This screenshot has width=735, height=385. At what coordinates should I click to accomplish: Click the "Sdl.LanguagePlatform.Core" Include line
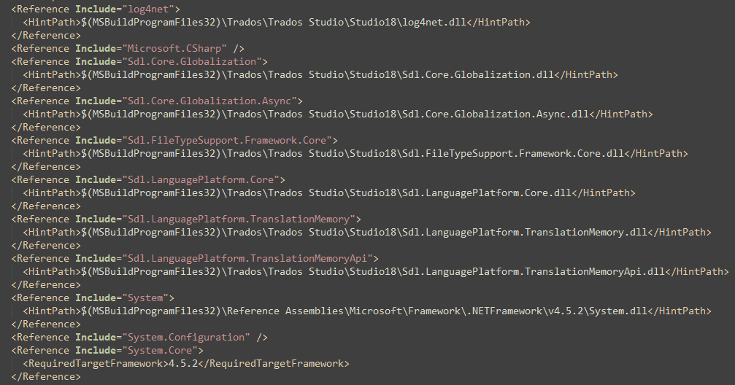[148, 179]
